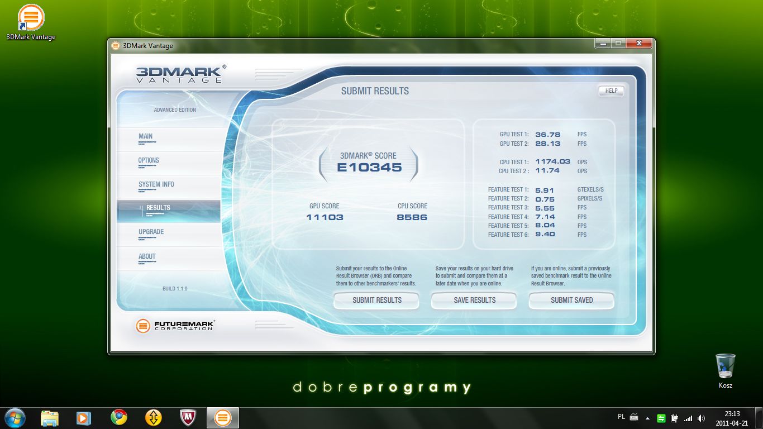
Task: Launch Google Chrome from the taskbar
Action: pos(118,418)
